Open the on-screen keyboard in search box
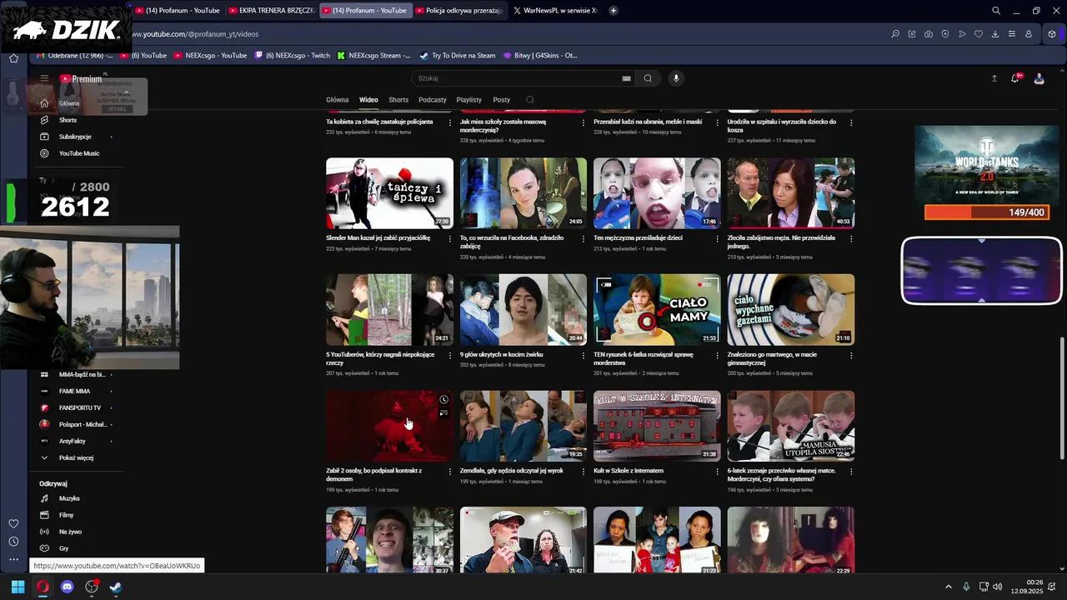Image resolution: width=1067 pixels, height=600 pixels. point(626,78)
